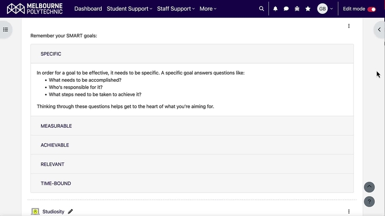Click the star favourites icon

coord(308,9)
